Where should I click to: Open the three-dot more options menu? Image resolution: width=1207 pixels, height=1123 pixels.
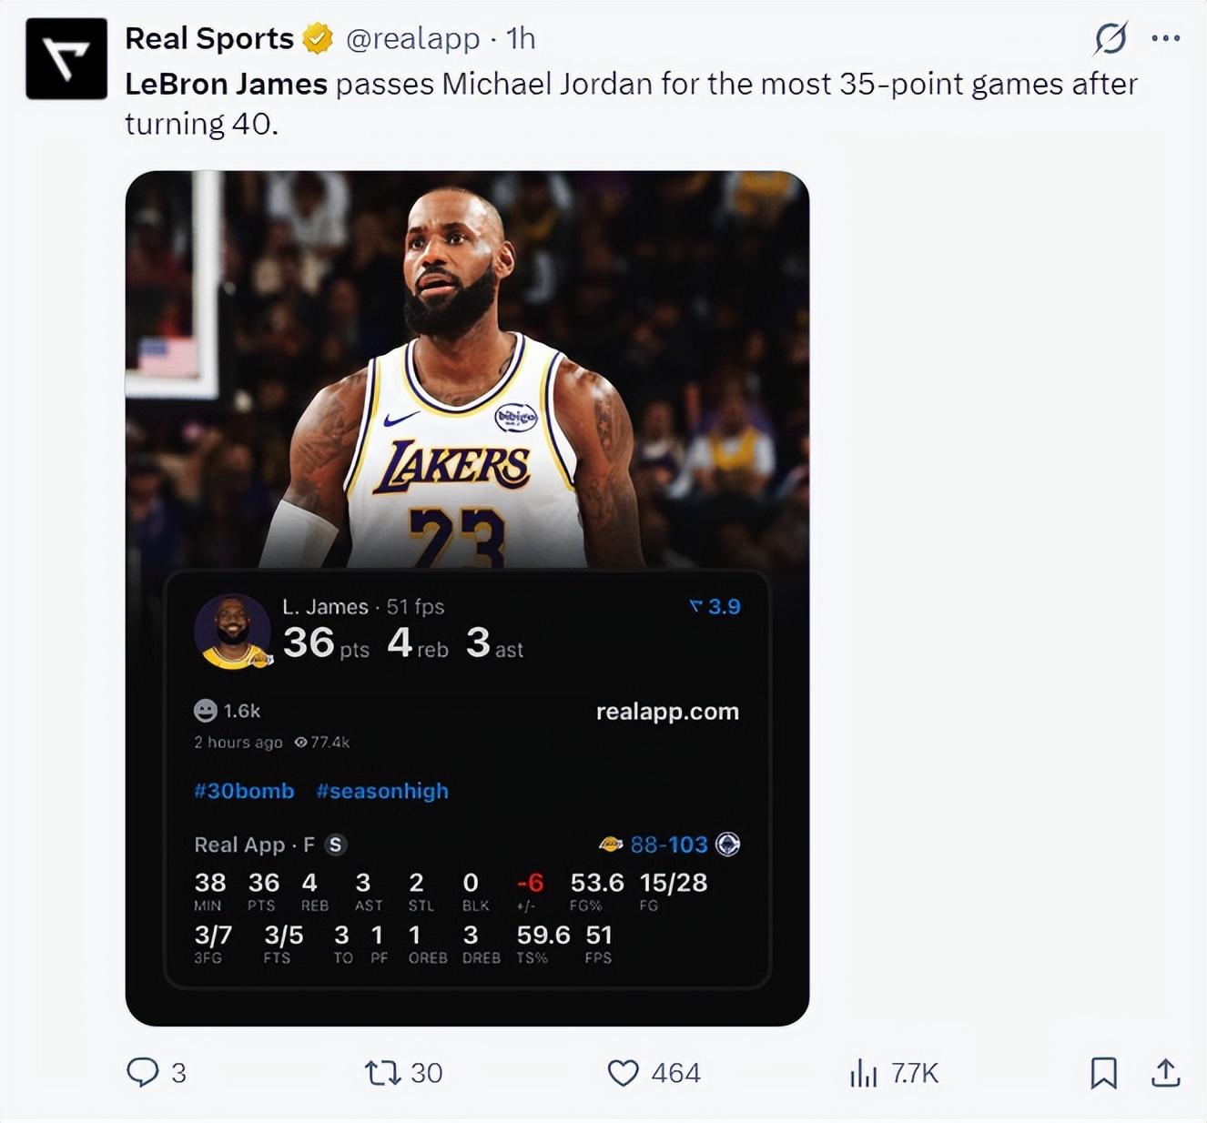point(1165,39)
